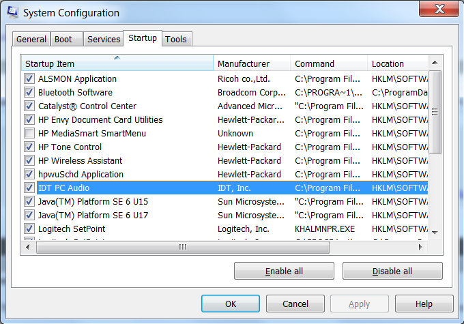Select the ALSMON Application row text
The image size is (464, 324).
tap(77, 78)
